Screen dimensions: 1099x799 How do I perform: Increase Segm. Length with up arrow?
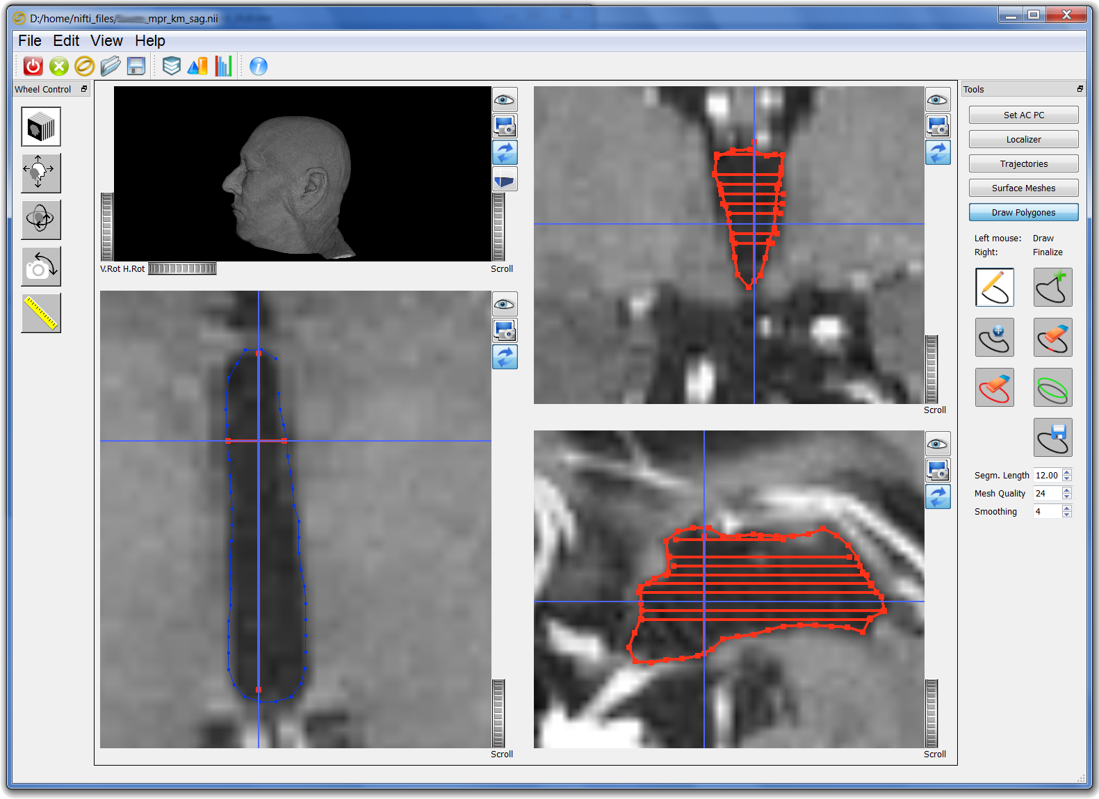coord(1067,472)
